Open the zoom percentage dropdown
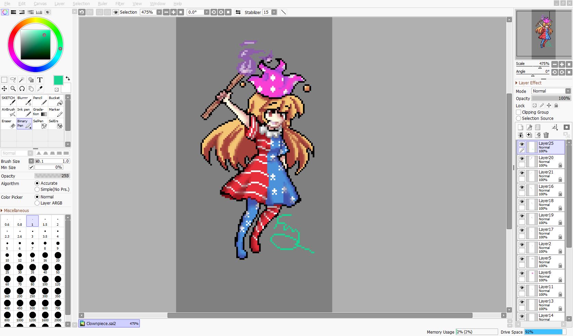573x336 pixels. (x=159, y=12)
